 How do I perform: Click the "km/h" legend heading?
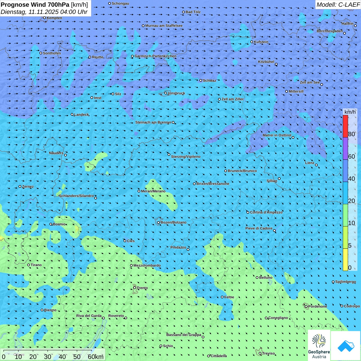[350, 112]
